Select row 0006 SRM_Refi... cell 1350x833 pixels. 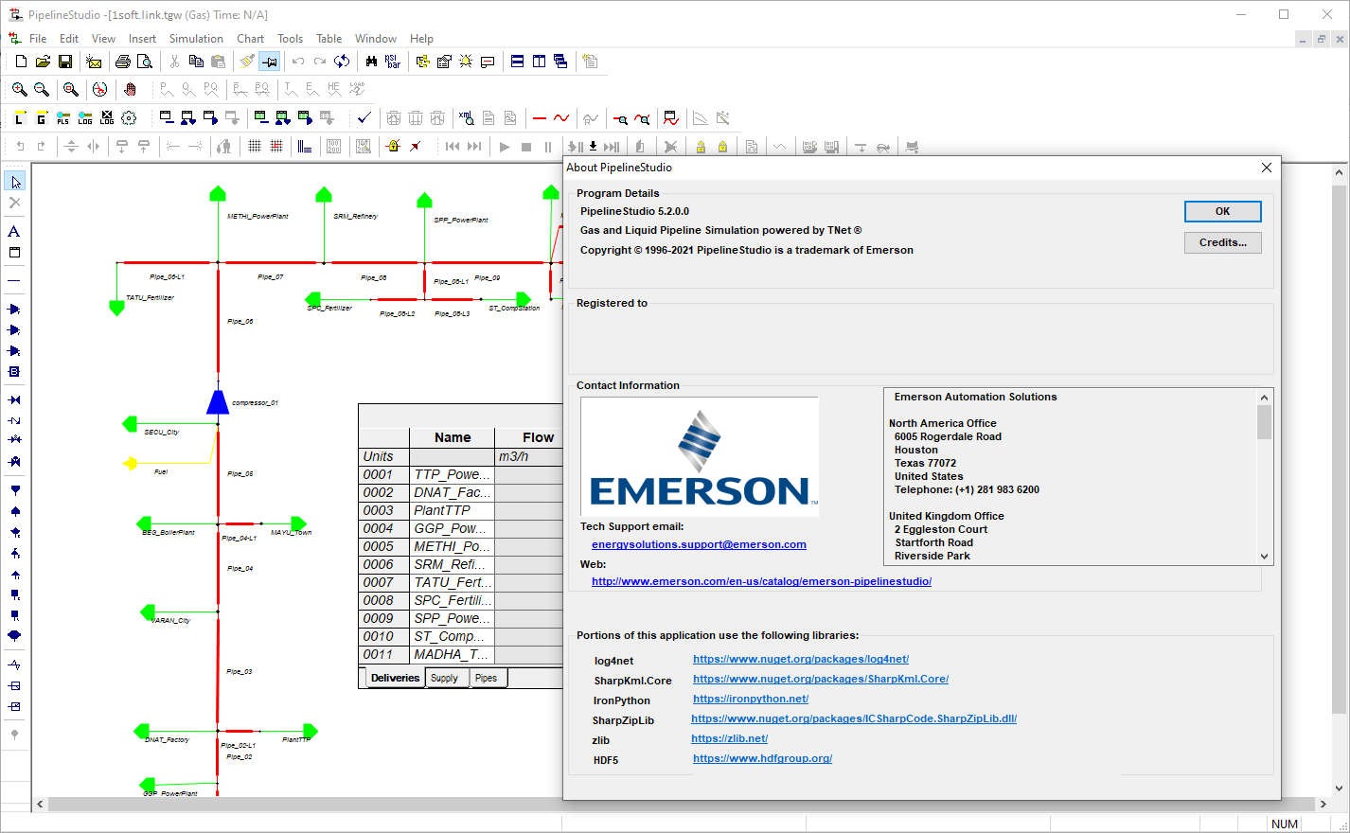click(452, 564)
